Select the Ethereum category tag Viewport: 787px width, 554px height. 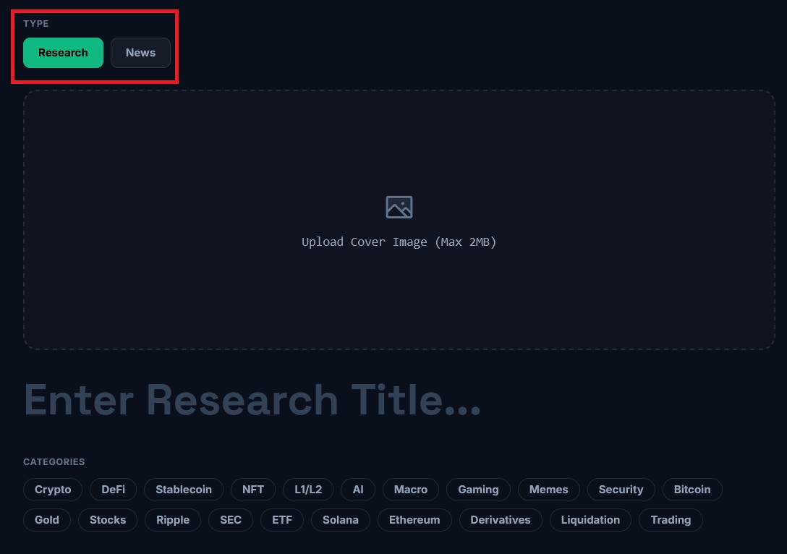pos(414,520)
